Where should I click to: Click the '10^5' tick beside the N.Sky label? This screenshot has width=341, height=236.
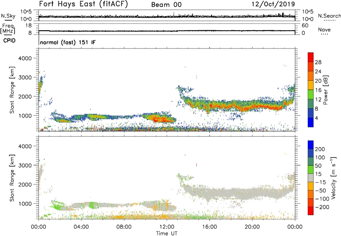coord(26,12)
